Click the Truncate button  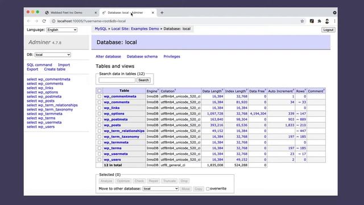[x=169, y=181]
